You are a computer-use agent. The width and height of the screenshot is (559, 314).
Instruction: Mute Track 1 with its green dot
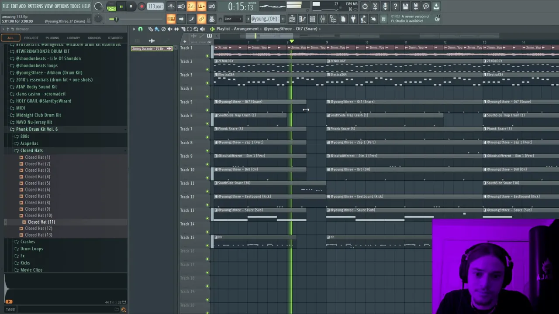pyautogui.click(x=207, y=56)
